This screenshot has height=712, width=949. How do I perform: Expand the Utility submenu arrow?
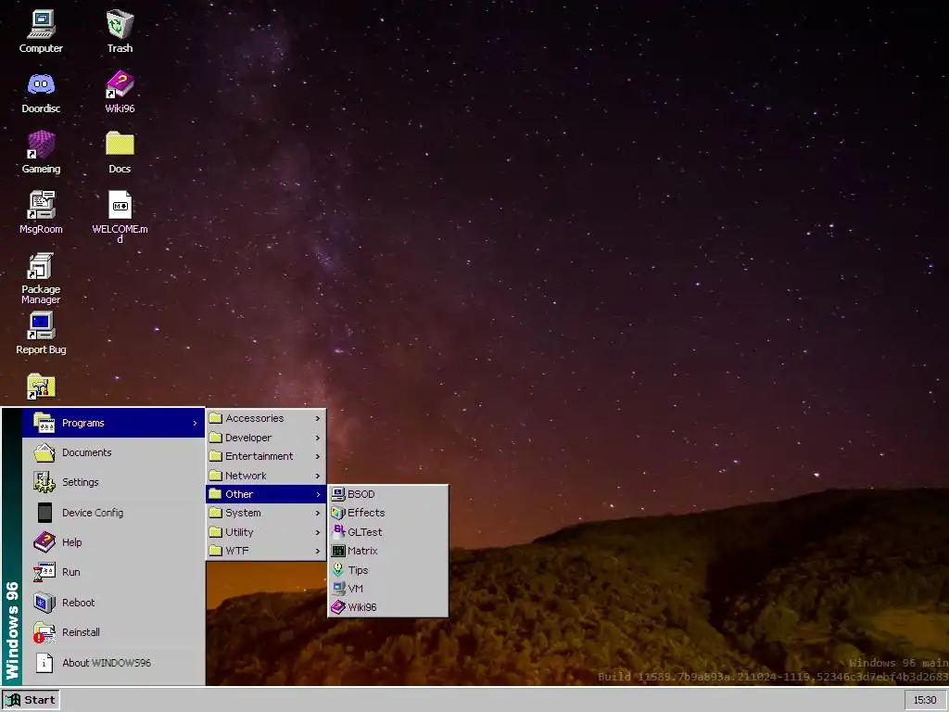[x=318, y=532]
